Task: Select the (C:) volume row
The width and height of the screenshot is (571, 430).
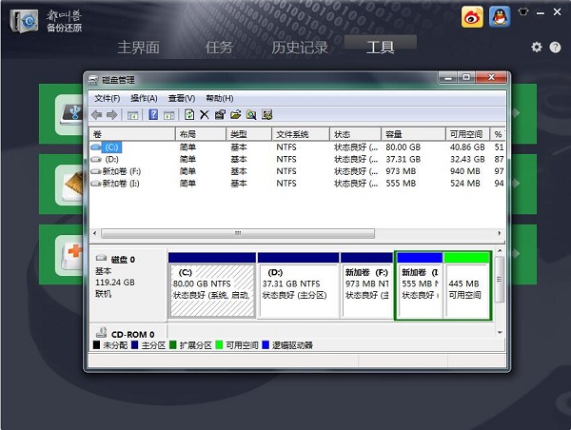Action: 297,147
